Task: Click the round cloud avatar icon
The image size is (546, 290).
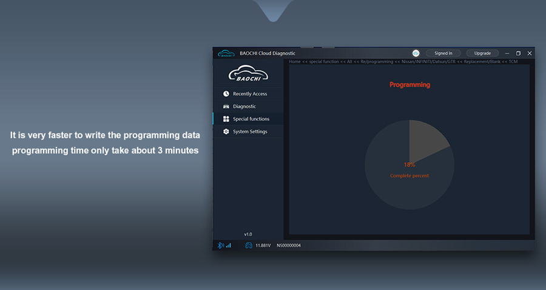Action: pyautogui.click(x=416, y=53)
